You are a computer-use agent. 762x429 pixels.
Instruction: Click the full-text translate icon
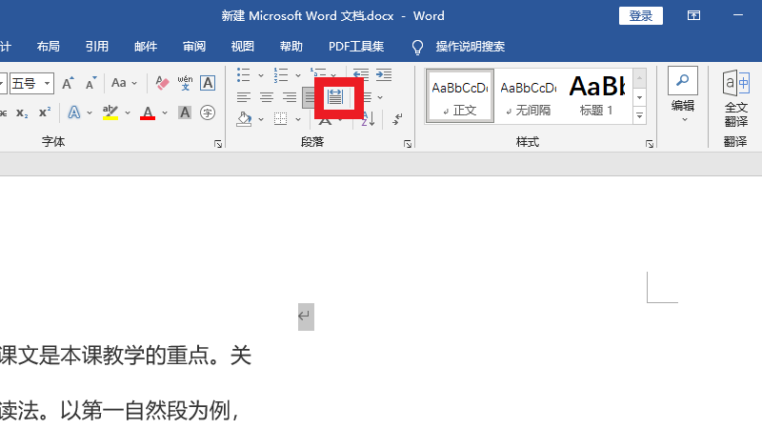[x=735, y=96]
